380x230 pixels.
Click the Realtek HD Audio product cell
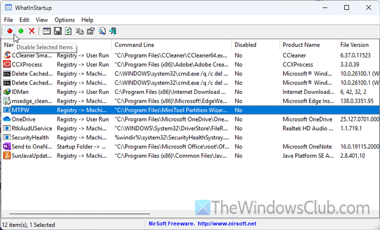click(308, 129)
